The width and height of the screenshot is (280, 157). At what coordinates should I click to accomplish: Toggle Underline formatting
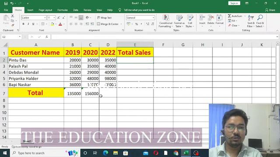tap(33, 24)
